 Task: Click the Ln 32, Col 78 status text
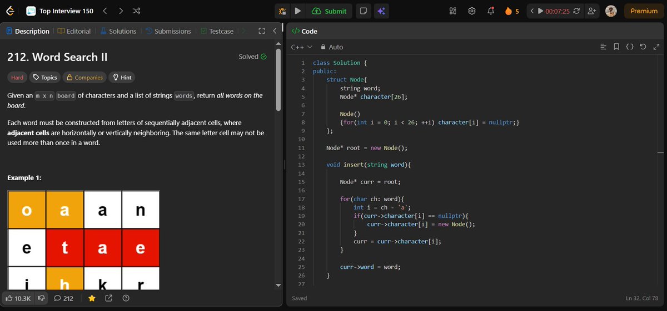coord(643,298)
